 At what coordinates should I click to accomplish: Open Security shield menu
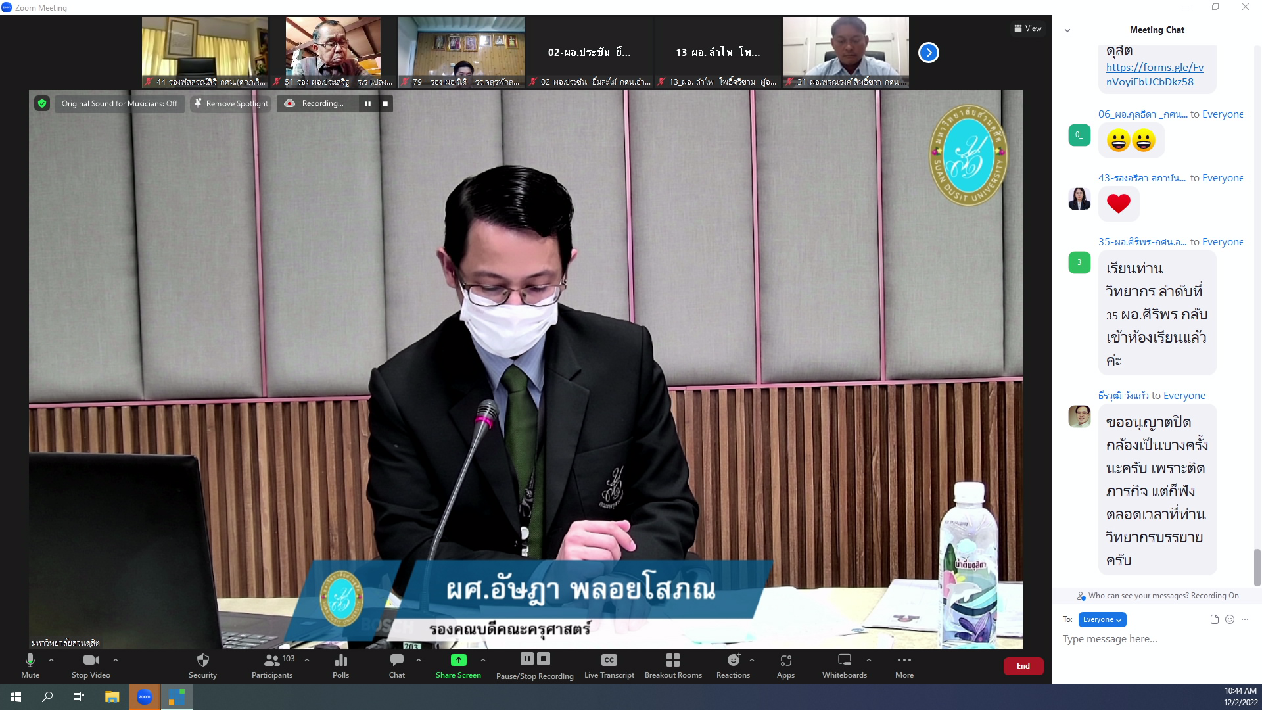pos(202,665)
